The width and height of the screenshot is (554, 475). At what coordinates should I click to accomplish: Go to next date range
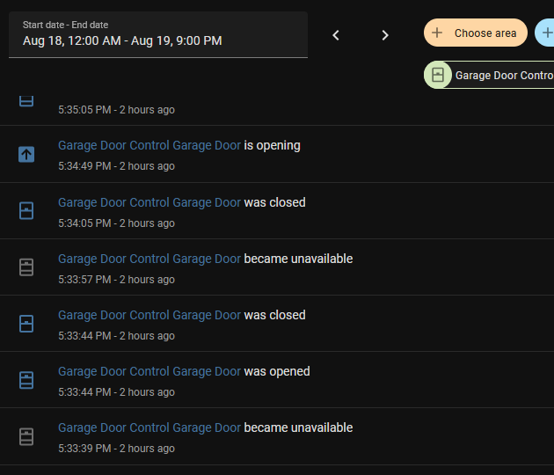(x=385, y=35)
